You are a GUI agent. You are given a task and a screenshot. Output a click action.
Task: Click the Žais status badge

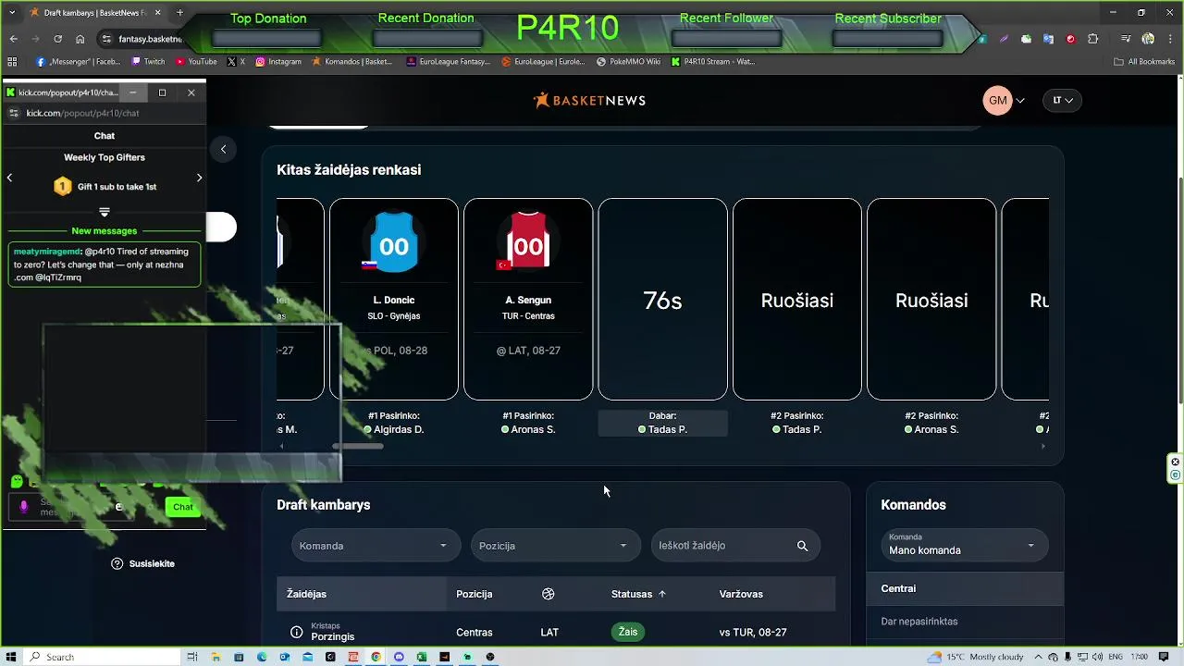coord(627,632)
